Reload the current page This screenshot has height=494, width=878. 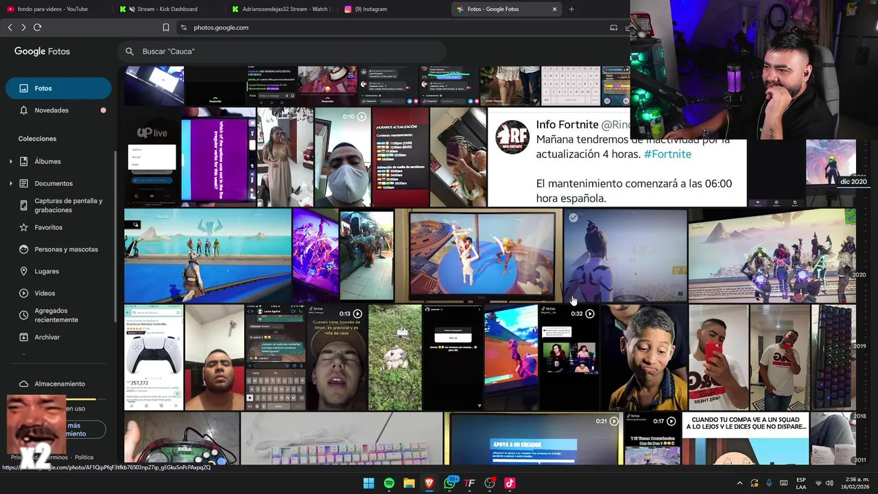point(37,27)
